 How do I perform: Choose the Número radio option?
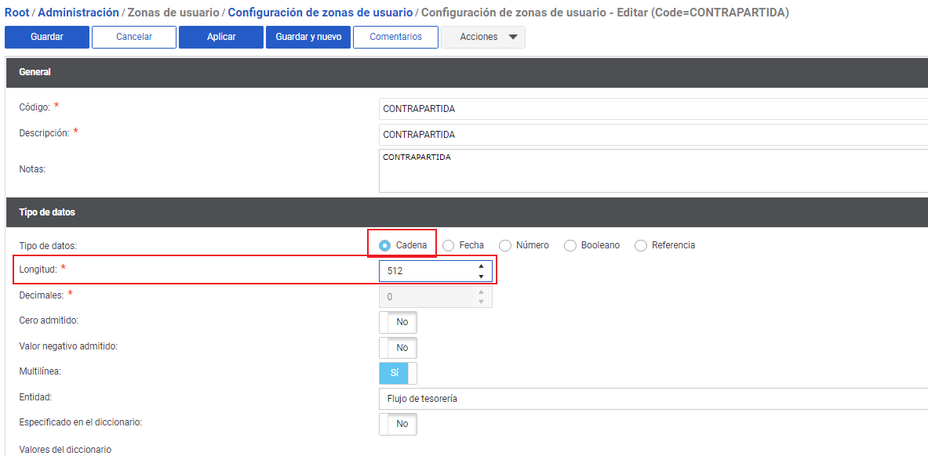[x=505, y=245]
